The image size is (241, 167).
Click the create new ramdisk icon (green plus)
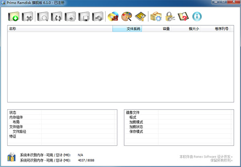click(13, 17)
